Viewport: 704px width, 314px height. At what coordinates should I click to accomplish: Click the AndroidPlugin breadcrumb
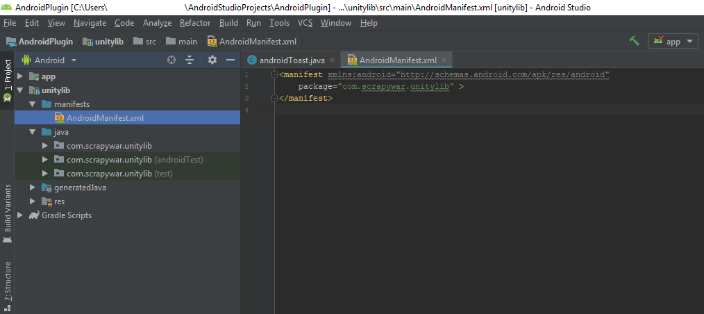click(40, 42)
